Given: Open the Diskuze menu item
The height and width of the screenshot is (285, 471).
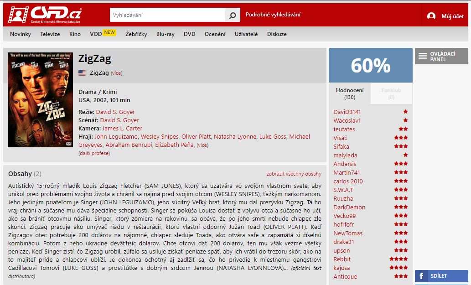Looking at the screenshot, I should pyautogui.click(x=277, y=34).
